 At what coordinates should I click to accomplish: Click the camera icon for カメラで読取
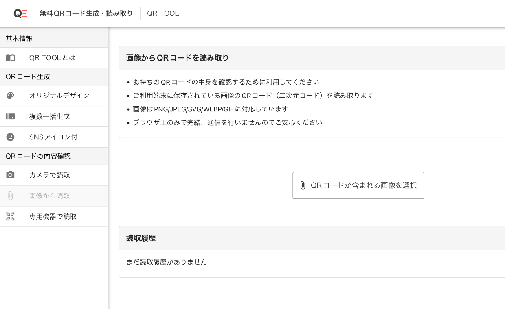[x=10, y=175]
